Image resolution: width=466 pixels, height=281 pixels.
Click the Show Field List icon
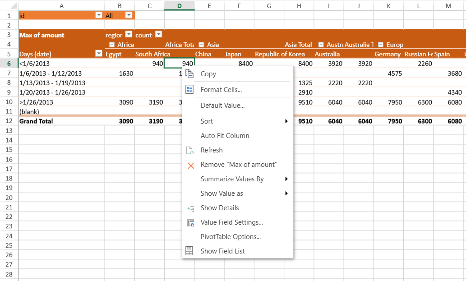tap(190, 251)
